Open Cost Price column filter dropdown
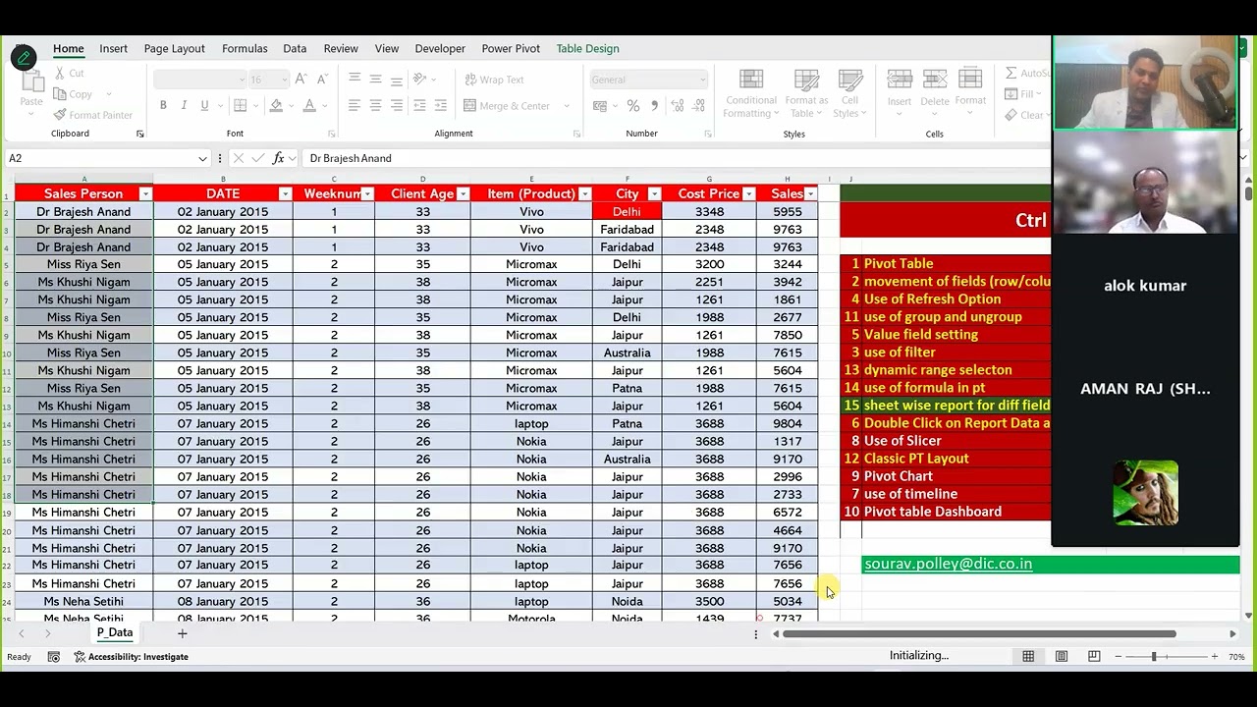Image resolution: width=1257 pixels, height=707 pixels. [x=748, y=194]
